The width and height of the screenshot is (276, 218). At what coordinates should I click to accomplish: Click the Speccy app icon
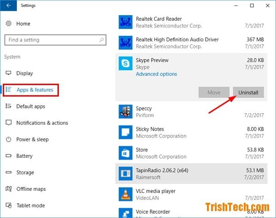pos(126,112)
